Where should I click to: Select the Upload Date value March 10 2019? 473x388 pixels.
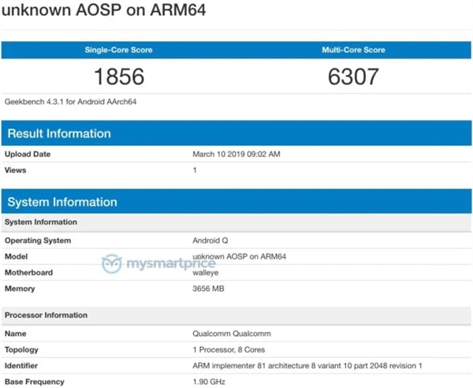(x=236, y=154)
